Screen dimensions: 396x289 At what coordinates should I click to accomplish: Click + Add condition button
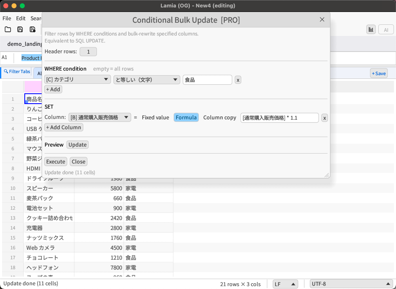tap(53, 89)
